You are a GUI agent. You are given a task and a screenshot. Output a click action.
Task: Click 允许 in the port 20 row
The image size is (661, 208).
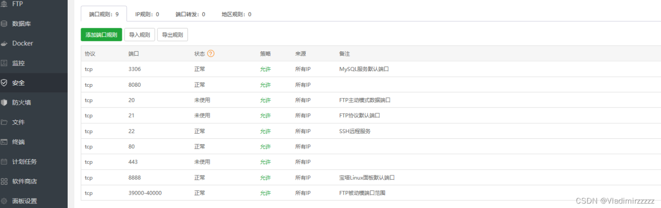[265, 100]
